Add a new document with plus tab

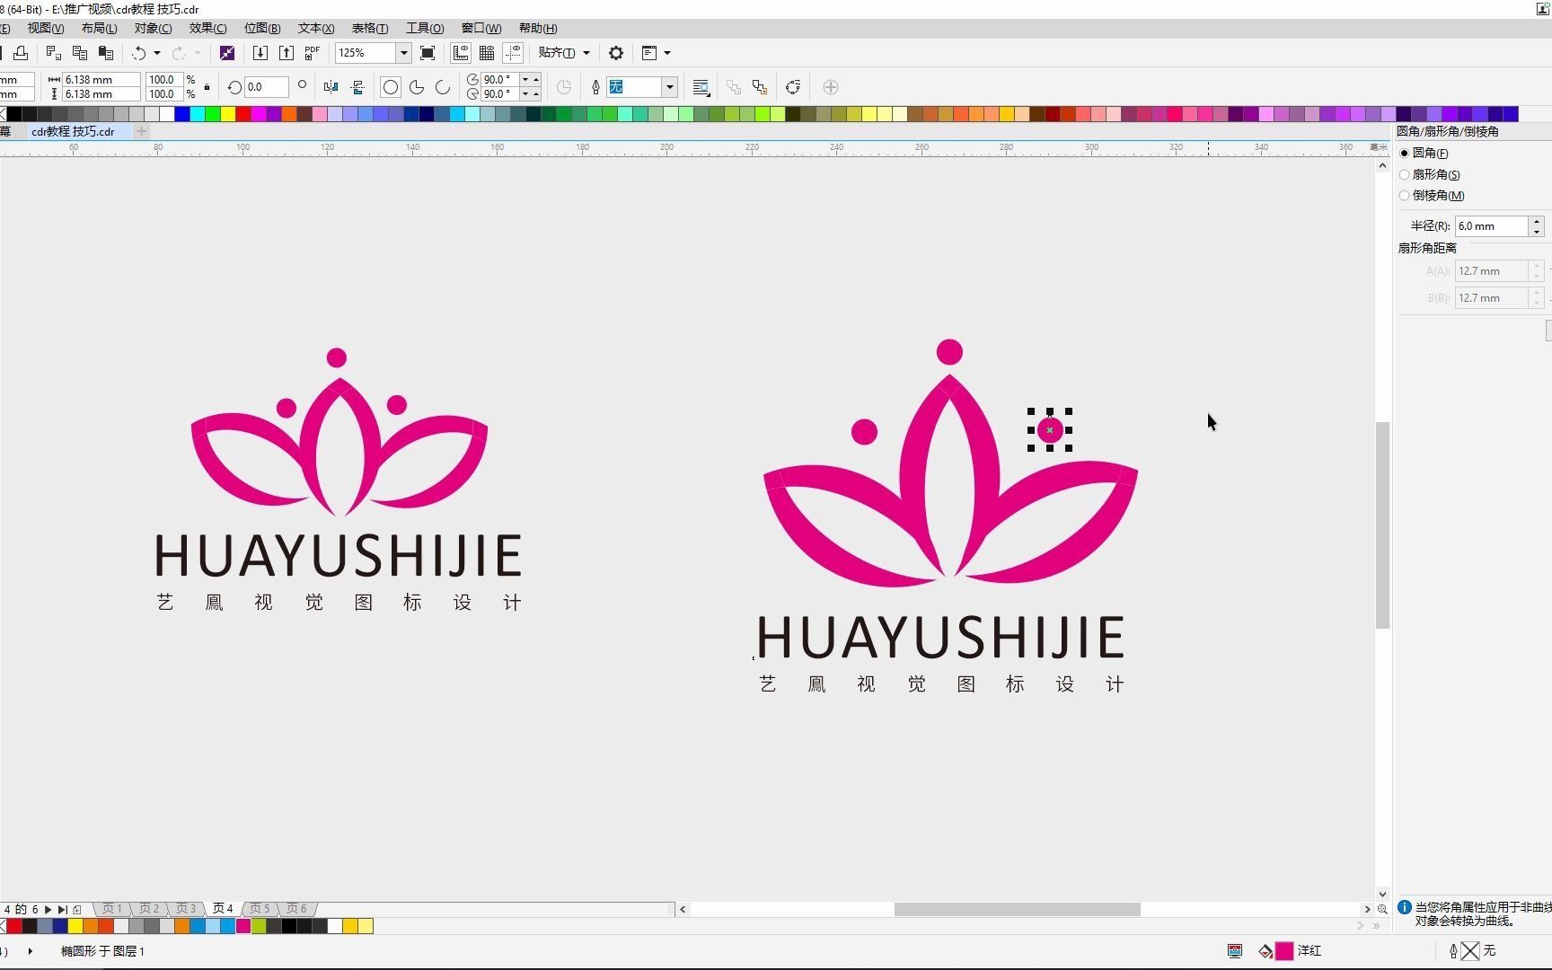point(141,131)
